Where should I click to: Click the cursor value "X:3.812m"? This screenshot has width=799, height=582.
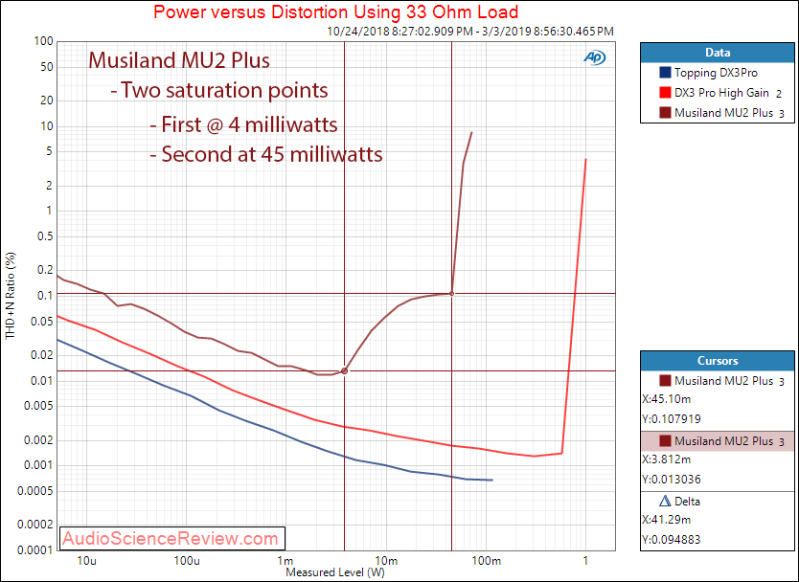coord(667,459)
